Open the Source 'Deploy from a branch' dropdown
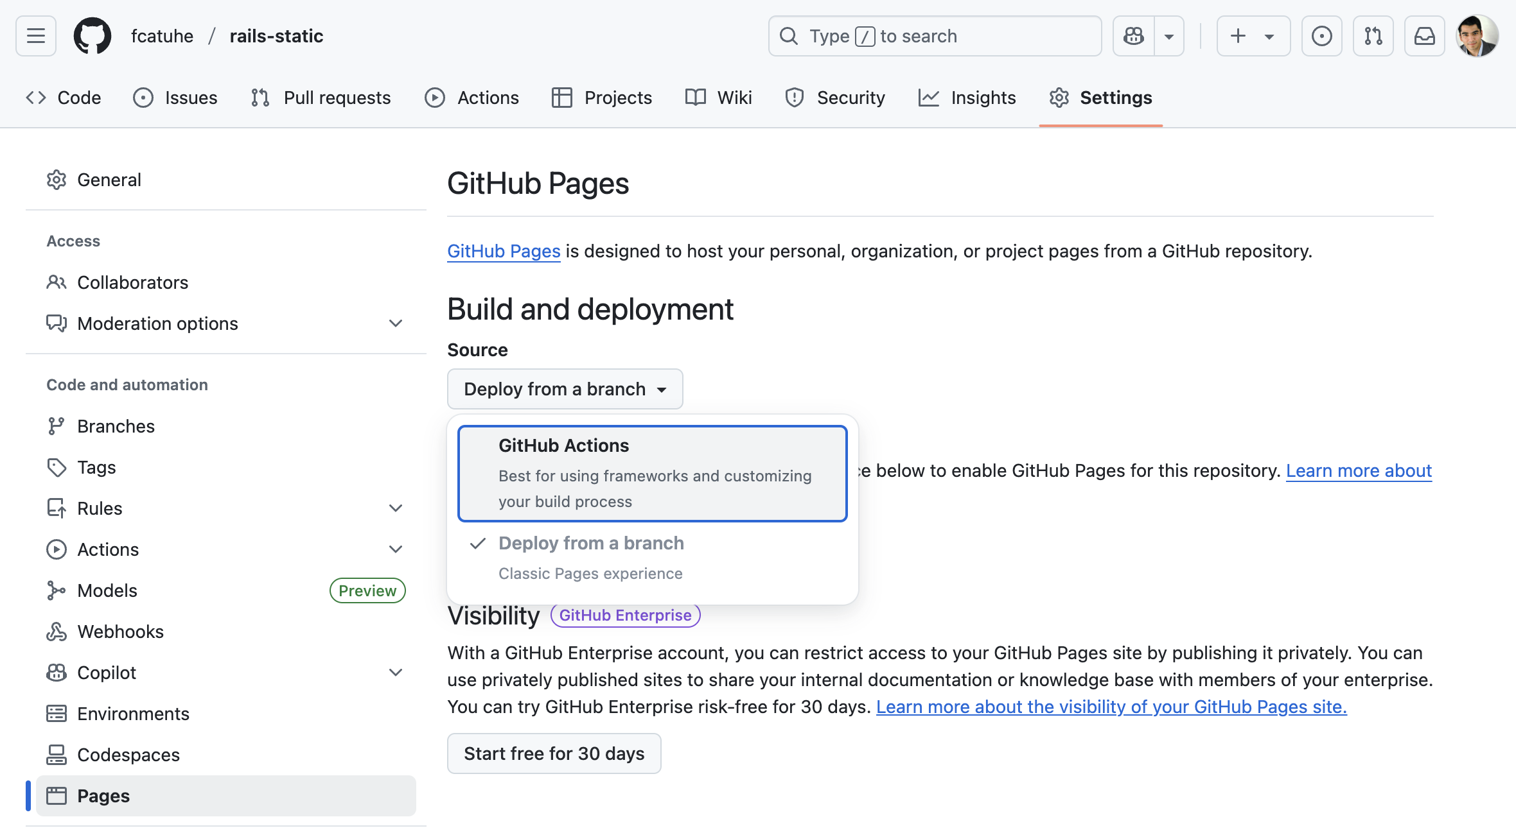The width and height of the screenshot is (1516, 835). pos(565,389)
